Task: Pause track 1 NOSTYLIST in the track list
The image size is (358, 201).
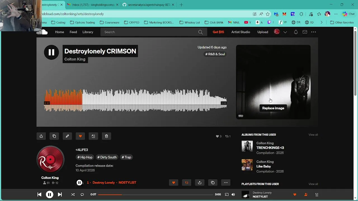Action: (79, 183)
